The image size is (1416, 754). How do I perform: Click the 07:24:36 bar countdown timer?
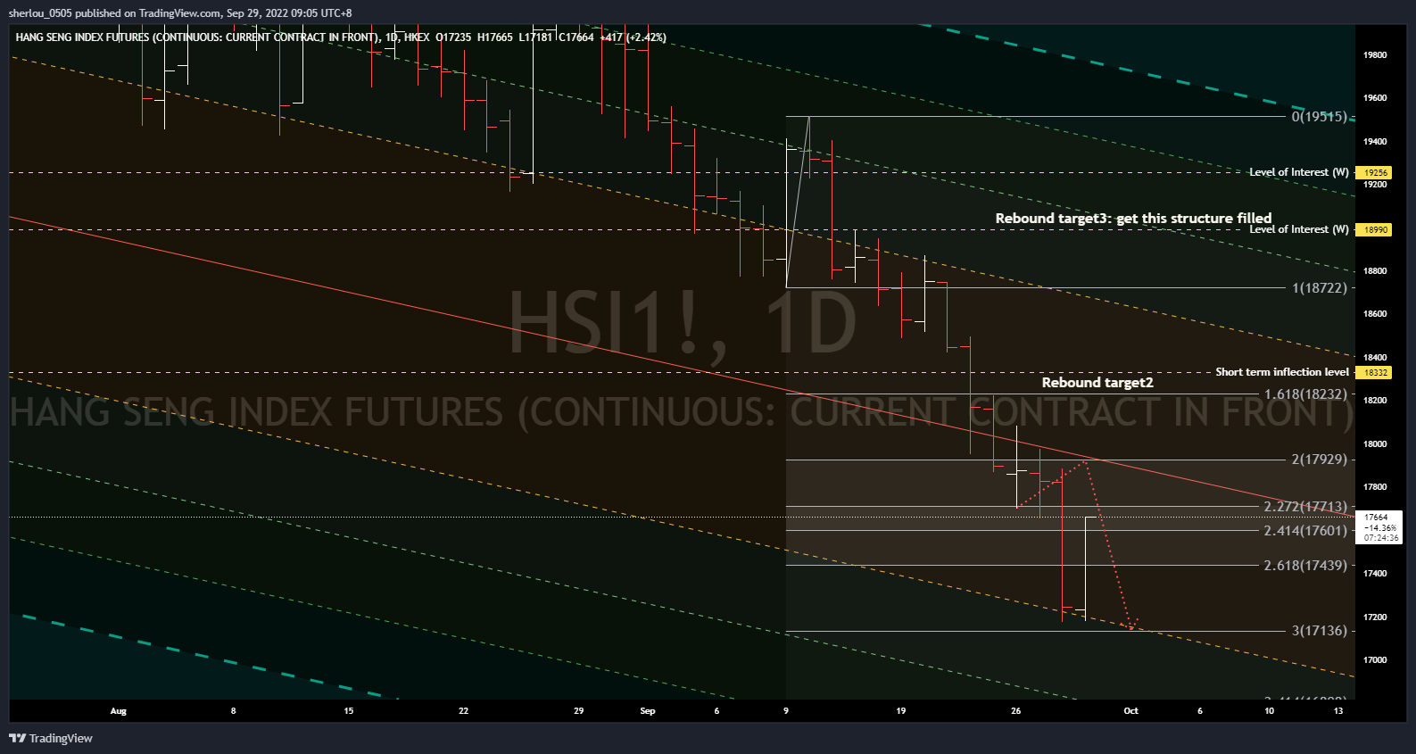(x=1381, y=538)
